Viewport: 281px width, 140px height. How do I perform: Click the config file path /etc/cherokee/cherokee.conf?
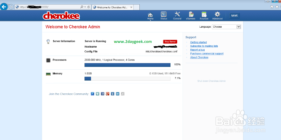coord(161,52)
